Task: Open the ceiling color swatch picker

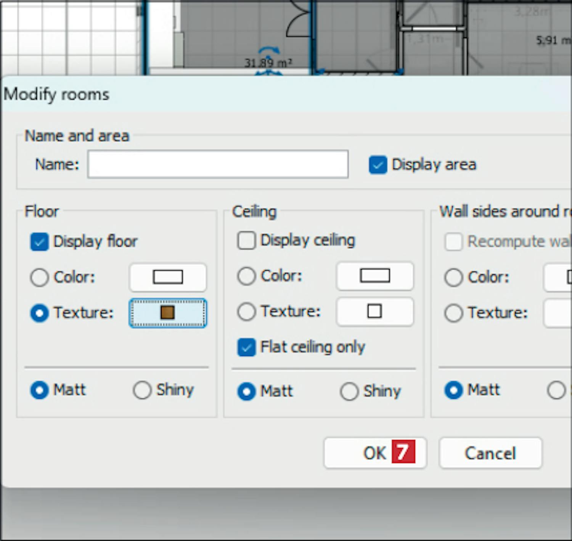Action: coord(374,276)
